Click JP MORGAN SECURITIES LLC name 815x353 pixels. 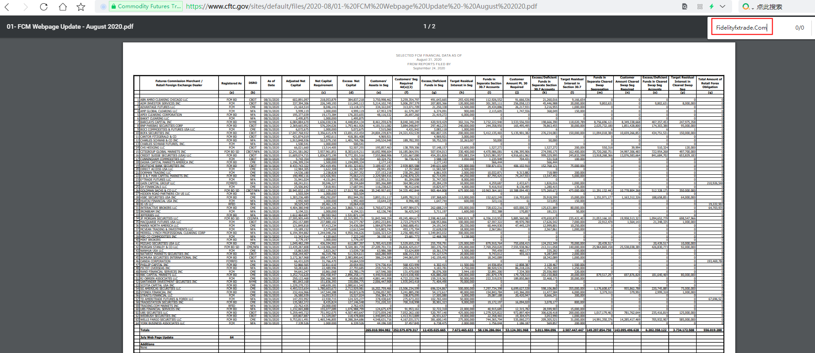coord(160,218)
